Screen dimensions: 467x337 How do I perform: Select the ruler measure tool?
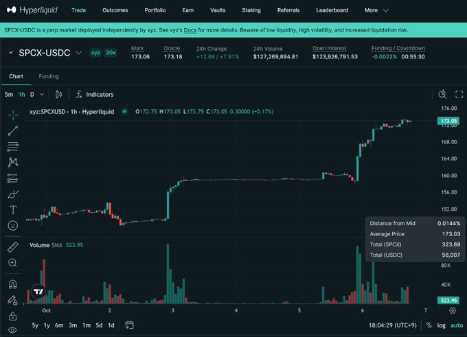(x=13, y=247)
